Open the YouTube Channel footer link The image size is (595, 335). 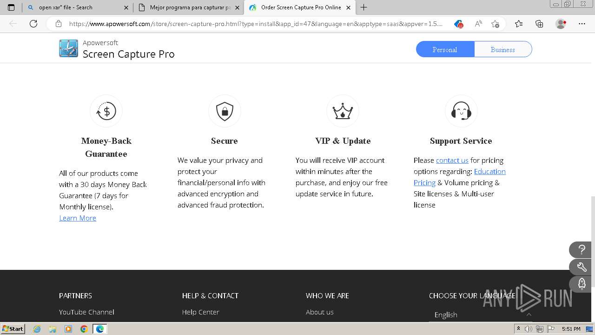pos(86,312)
